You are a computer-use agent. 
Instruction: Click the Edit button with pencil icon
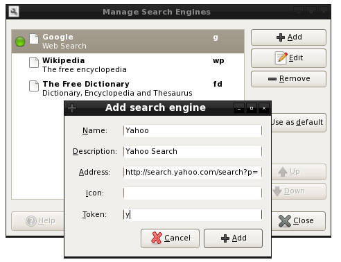point(288,58)
